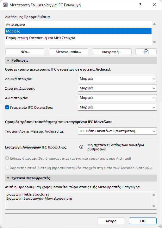Image resolution: width=162 pixels, height=228 pixels.
Task: Select Ειδικές διατομές radio option
Action: (7, 158)
